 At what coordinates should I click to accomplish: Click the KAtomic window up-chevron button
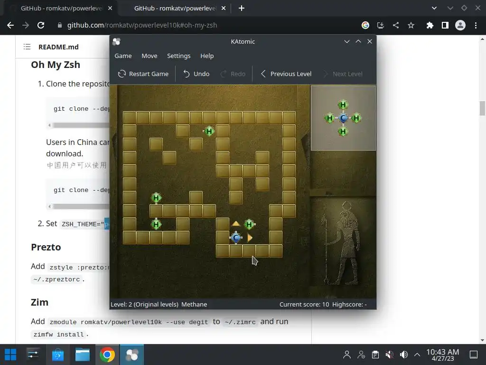point(358,42)
